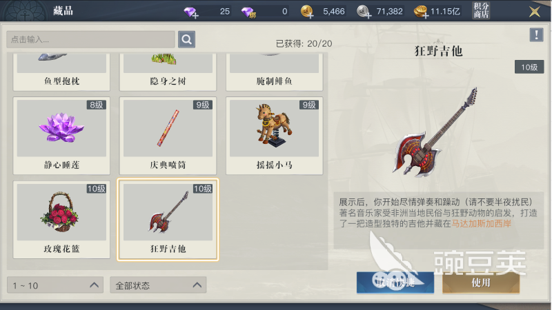Image resolution: width=552 pixels, height=310 pixels.
Task: Select the 玫瑰花篮 rose basket item
Action: click(61, 220)
